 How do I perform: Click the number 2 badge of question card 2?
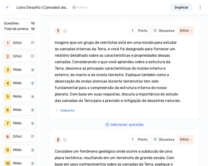click(x=58, y=140)
